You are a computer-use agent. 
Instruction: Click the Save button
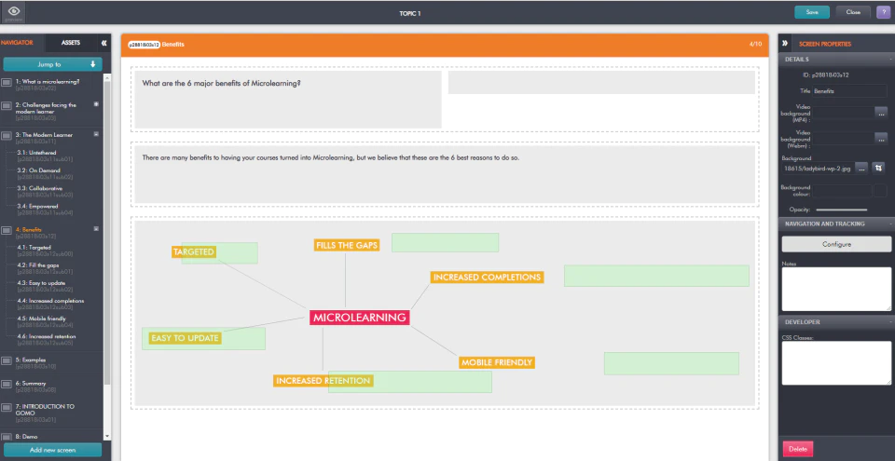pyautogui.click(x=812, y=12)
